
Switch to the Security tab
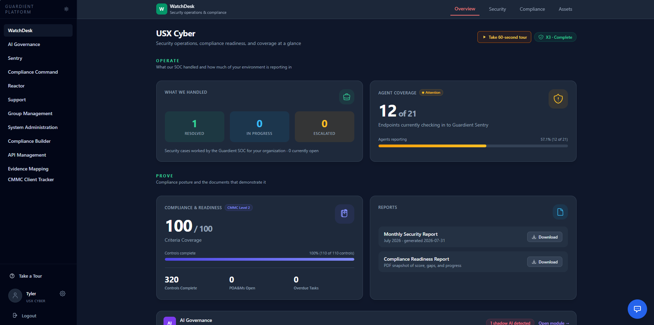click(x=497, y=9)
